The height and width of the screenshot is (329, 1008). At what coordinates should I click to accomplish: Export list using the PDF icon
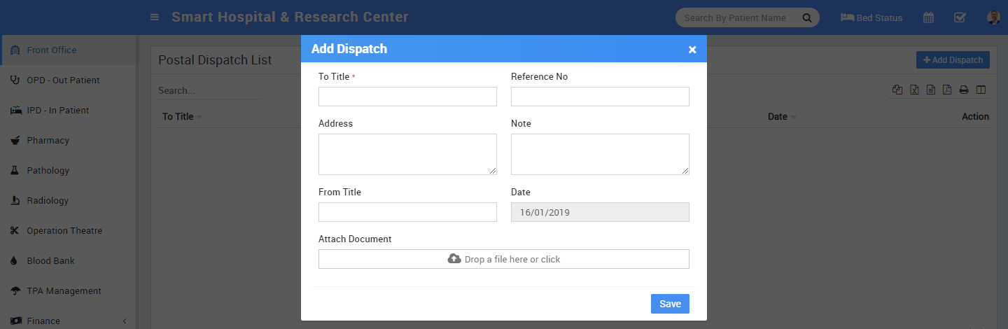coord(947,90)
